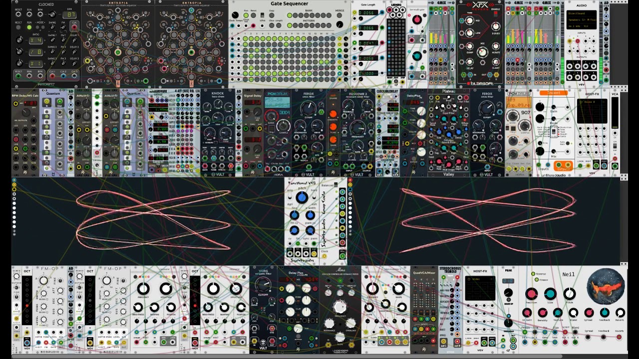Click the horizontal scrollbar below the rack
Viewport: 639px width, 359px height.
(x=287, y=357)
